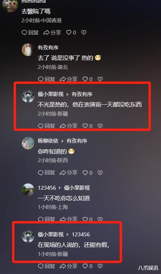Click dislike on 僵小果影视's first reply
Image resolution: width=161 pixels, height=274 pixels.
[100, 126]
